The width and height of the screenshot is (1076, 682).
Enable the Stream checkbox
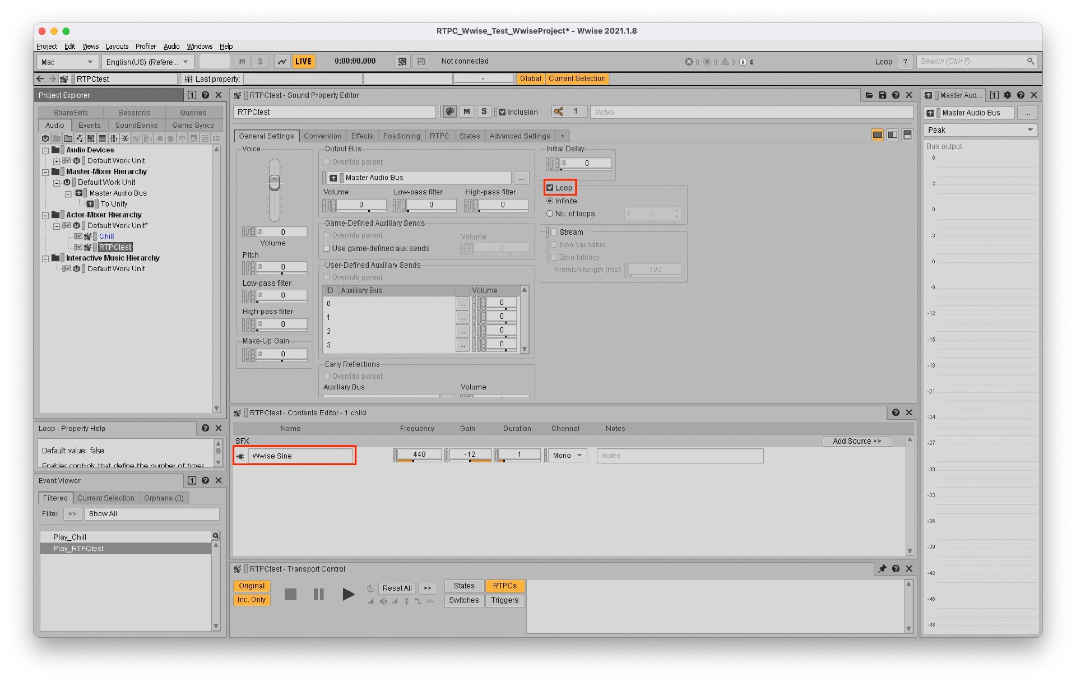pyautogui.click(x=554, y=232)
